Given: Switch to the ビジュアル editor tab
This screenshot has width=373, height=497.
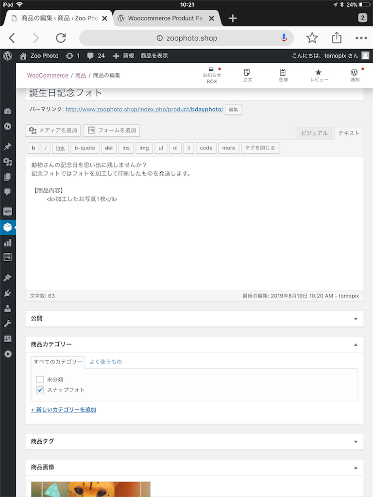Looking at the screenshot, I should (314, 133).
